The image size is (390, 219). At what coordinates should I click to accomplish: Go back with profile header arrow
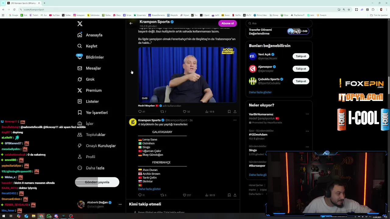point(131,23)
